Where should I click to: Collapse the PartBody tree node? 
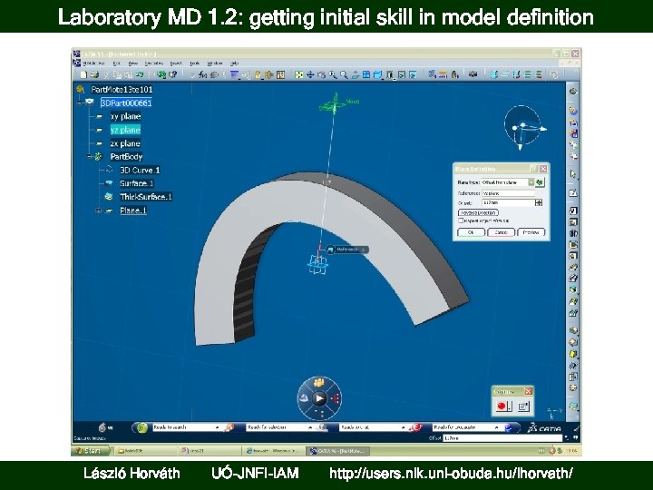(89, 157)
